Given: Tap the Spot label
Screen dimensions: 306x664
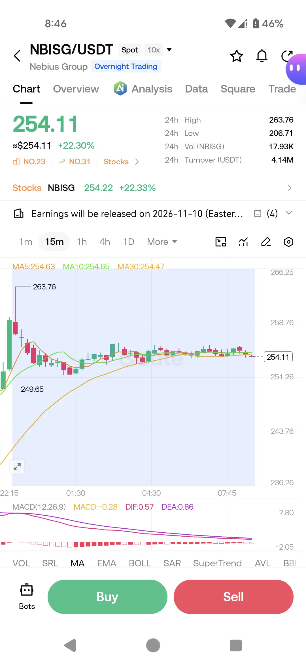Looking at the screenshot, I should coord(130,50).
